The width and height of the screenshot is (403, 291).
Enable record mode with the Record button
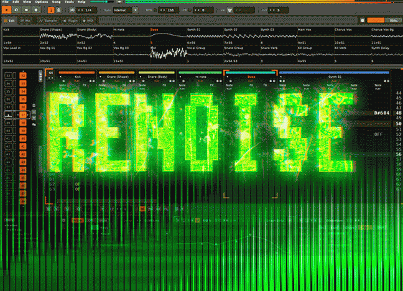point(35,10)
